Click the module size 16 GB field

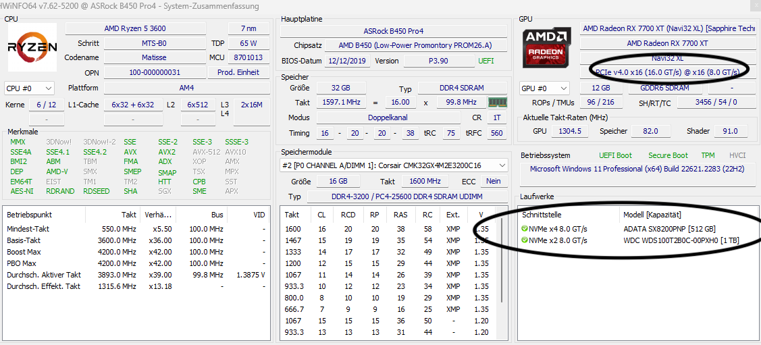click(x=338, y=181)
